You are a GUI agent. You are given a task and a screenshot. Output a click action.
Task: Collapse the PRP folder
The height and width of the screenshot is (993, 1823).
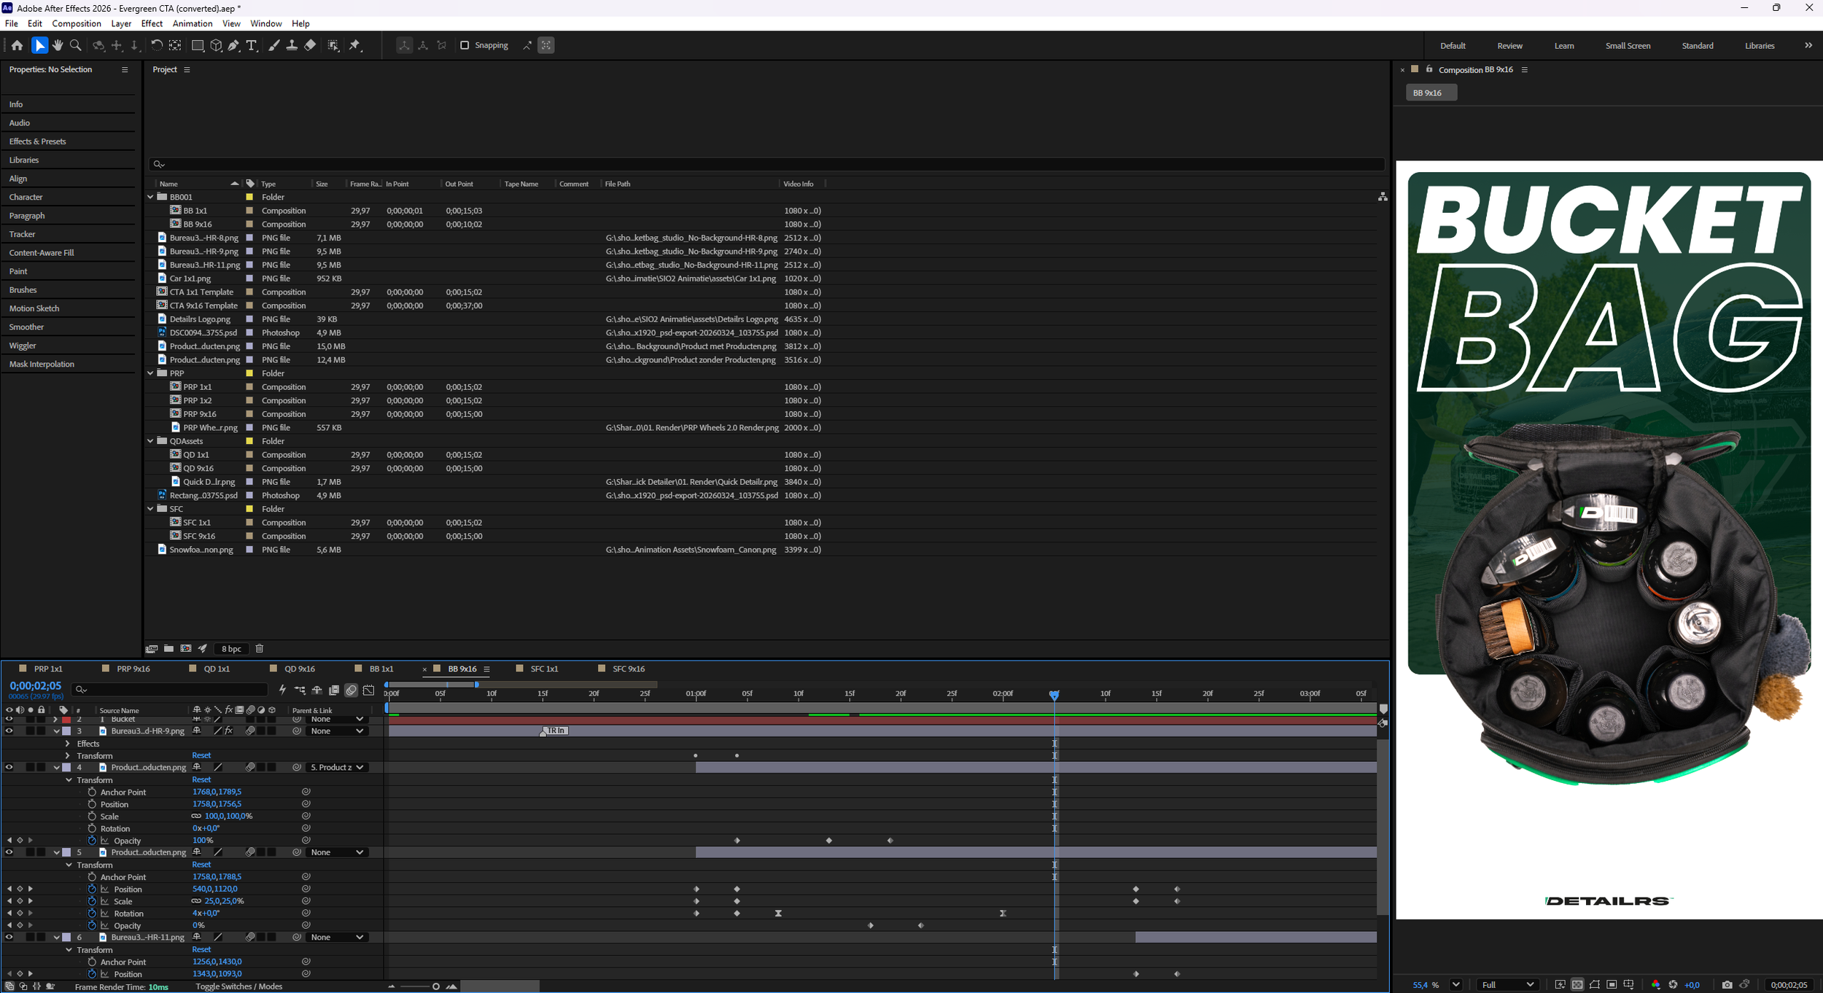[150, 373]
